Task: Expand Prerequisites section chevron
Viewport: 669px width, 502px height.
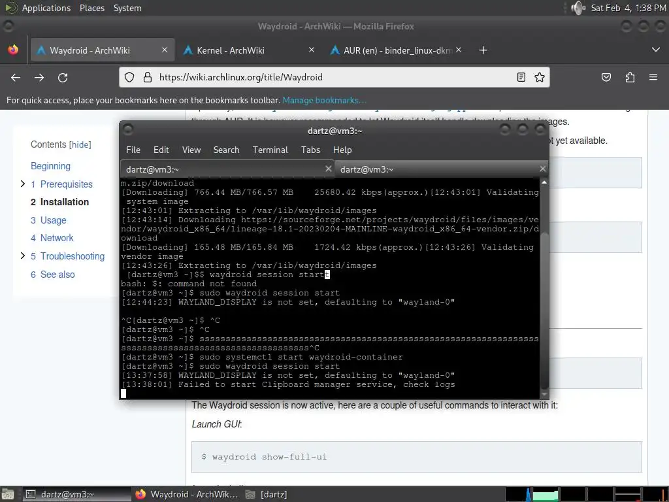Action: (23, 184)
